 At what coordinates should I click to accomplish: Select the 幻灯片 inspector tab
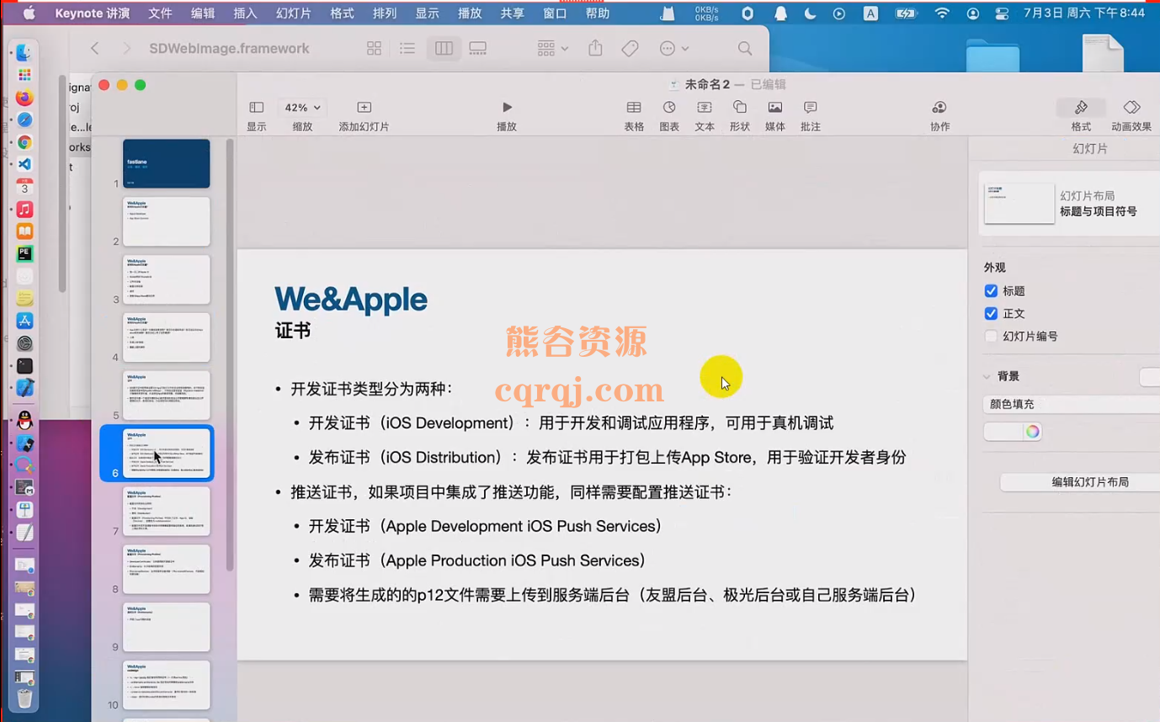coord(1090,148)
